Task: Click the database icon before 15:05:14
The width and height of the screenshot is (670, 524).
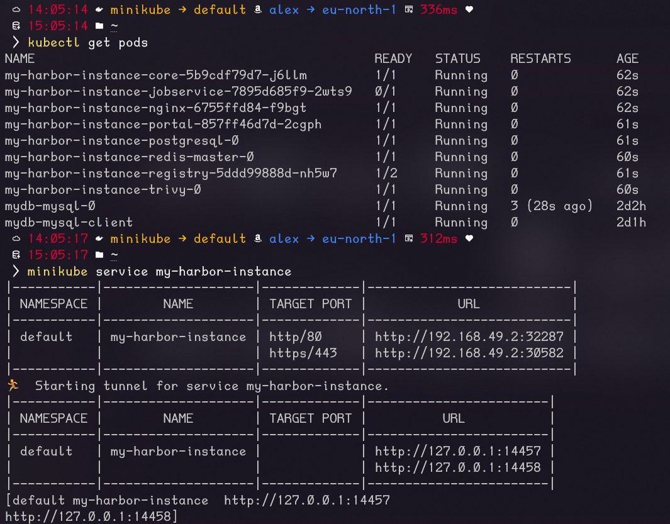Action: (16, 26)
